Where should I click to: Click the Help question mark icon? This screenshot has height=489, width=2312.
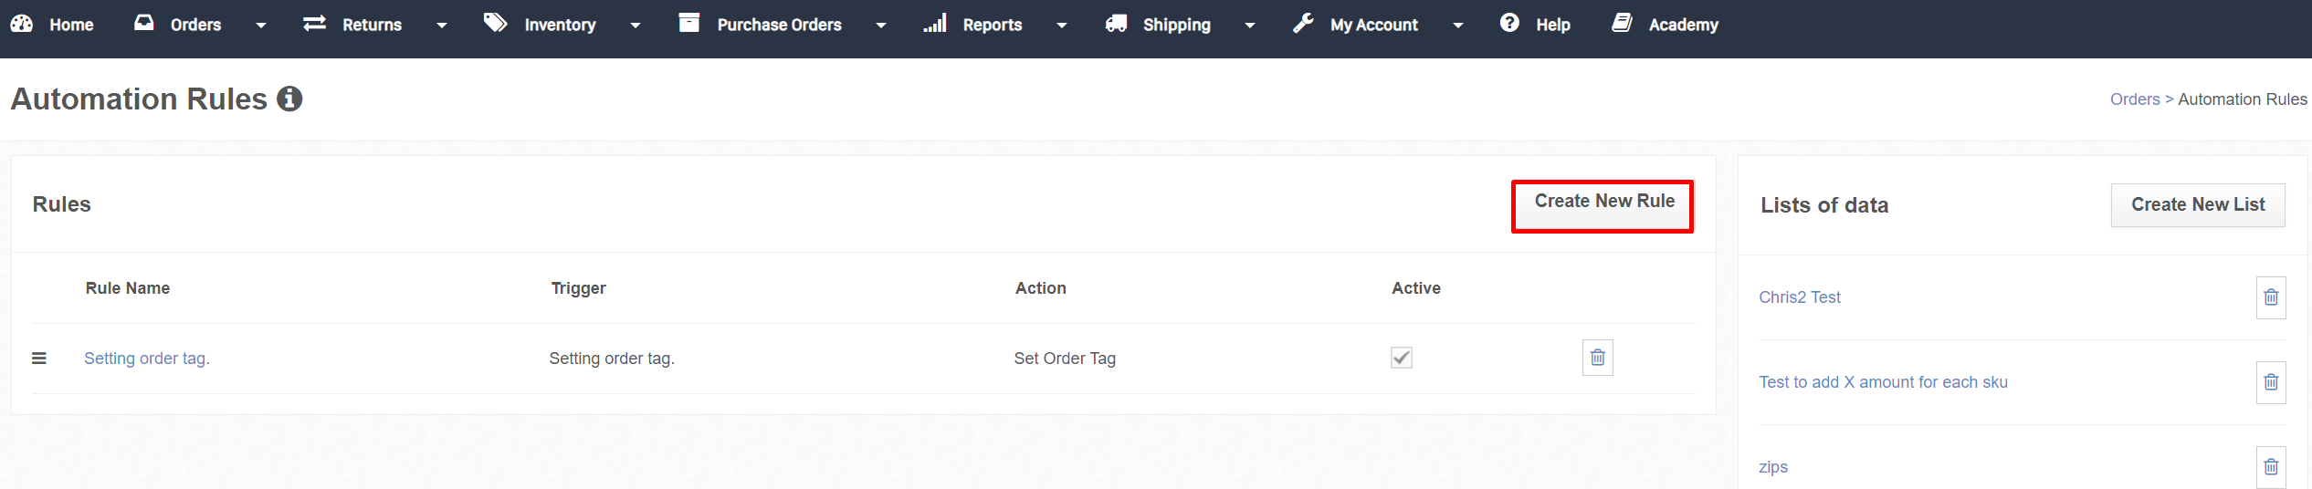pos(1509,23)
